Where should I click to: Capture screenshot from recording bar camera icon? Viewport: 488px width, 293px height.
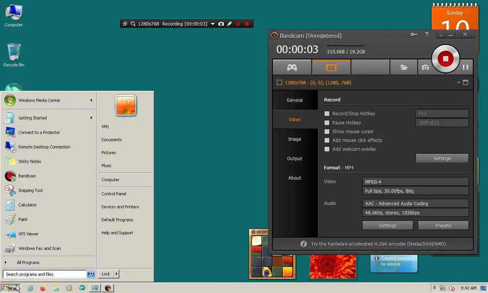pyautogui.click(x=221, y=24)
